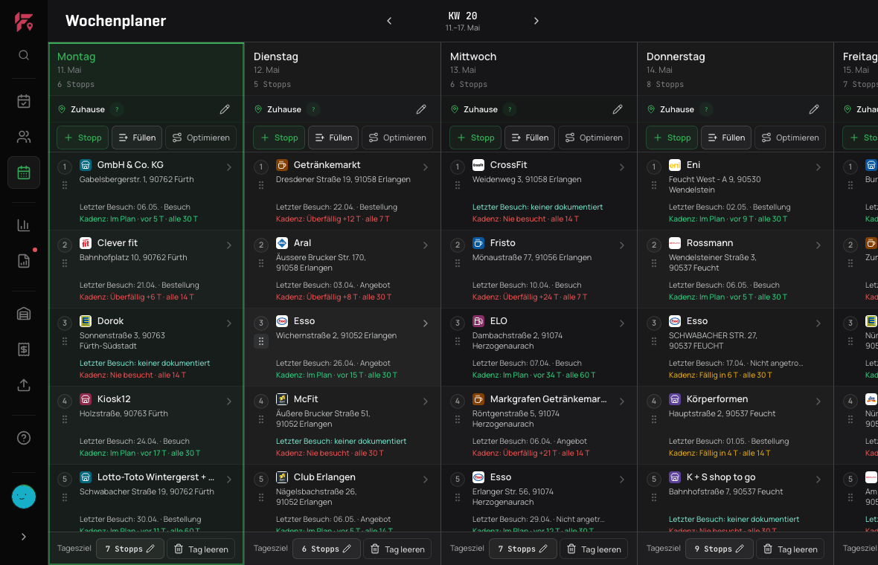Screen dimensions: 878x565
Task: Open the calendar check icon in sidebar
Action: click(x=24, y=101)
